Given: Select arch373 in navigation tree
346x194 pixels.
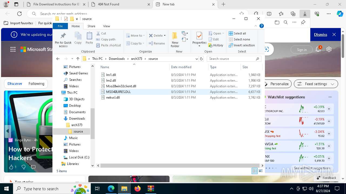Looking at the screenshot, I should [x=77, y=125].
